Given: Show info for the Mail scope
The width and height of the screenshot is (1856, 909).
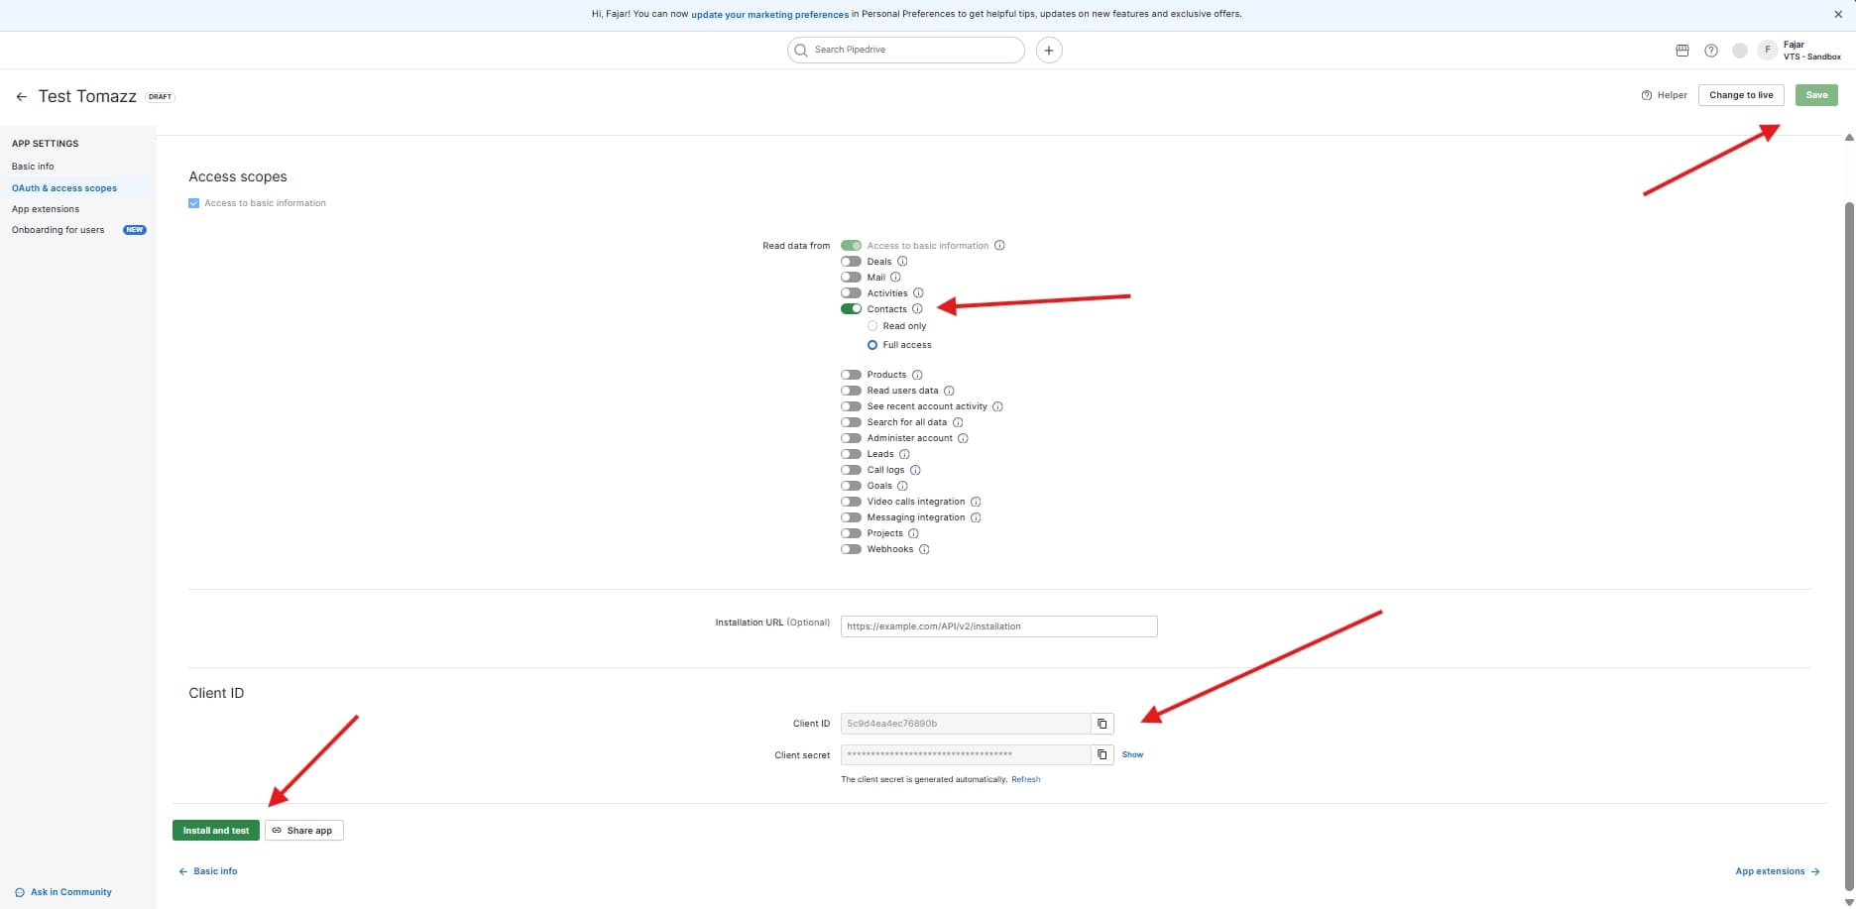Looking at the screenshot, I should pos(895,278).
